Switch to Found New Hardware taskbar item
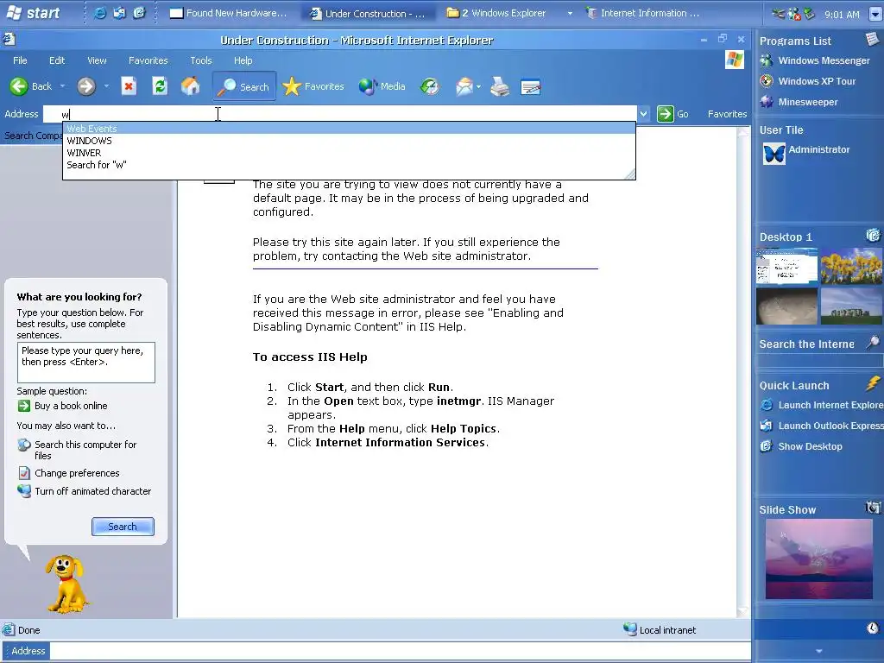The height and width of the screenshot is (663, 884). pyautogui.click(x=228, y=13)
